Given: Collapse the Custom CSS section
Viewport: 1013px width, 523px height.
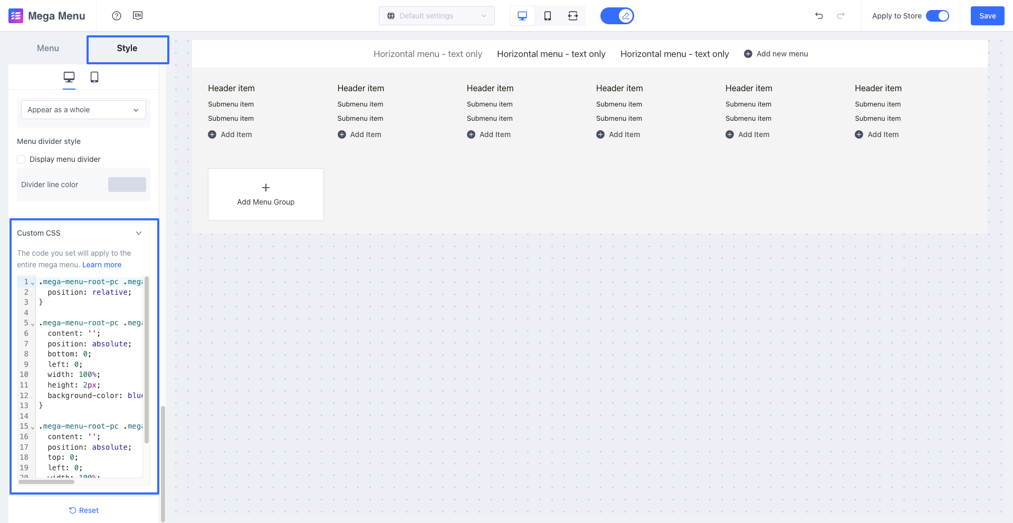Looking at the screenshot, I should coord(139,233).
